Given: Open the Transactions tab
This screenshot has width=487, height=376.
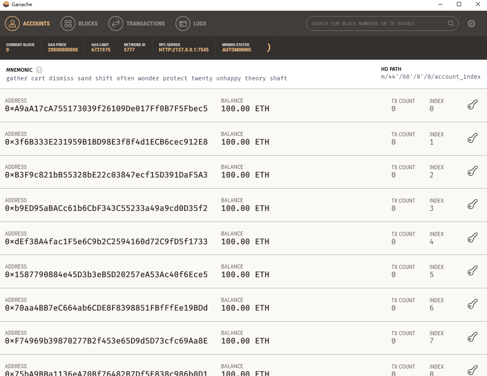Looking at the screenshot, I should [137, 23].
